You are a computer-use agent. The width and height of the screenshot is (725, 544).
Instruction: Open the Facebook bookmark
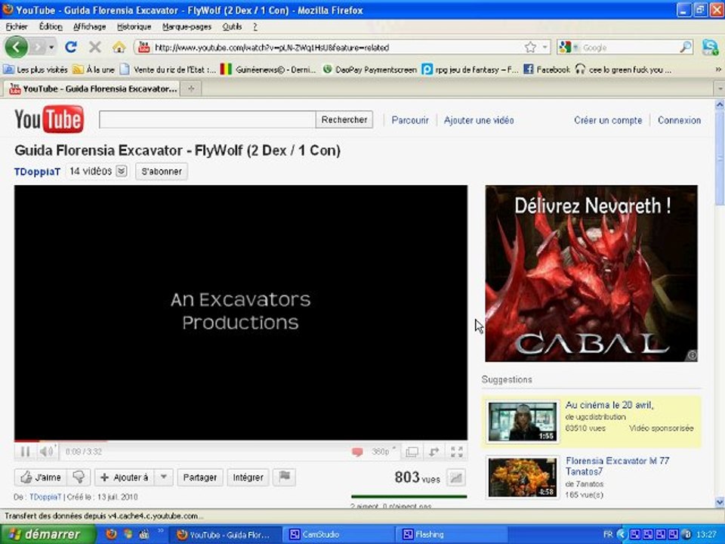point(547,70)
